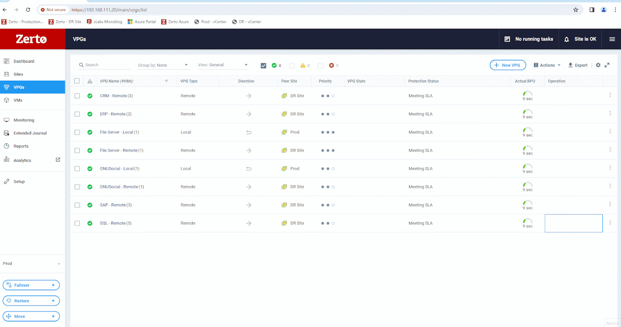
Task: Expand the Actions dropdown menu
Action: pyautogui.click(x=547, y=65)
